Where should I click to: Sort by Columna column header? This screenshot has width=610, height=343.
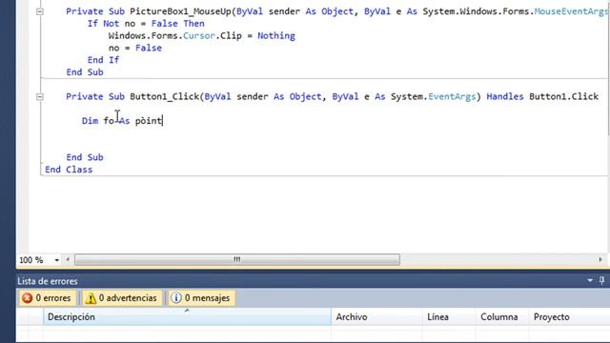[x=502, y=317]
